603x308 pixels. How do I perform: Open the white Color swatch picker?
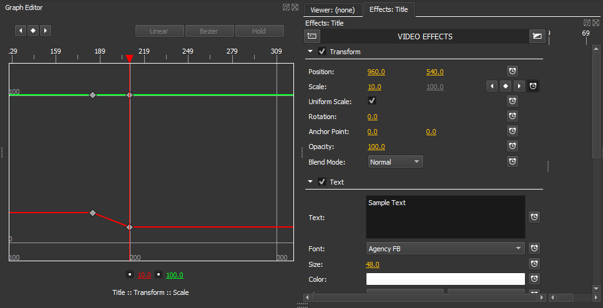[x=446, y=279]
